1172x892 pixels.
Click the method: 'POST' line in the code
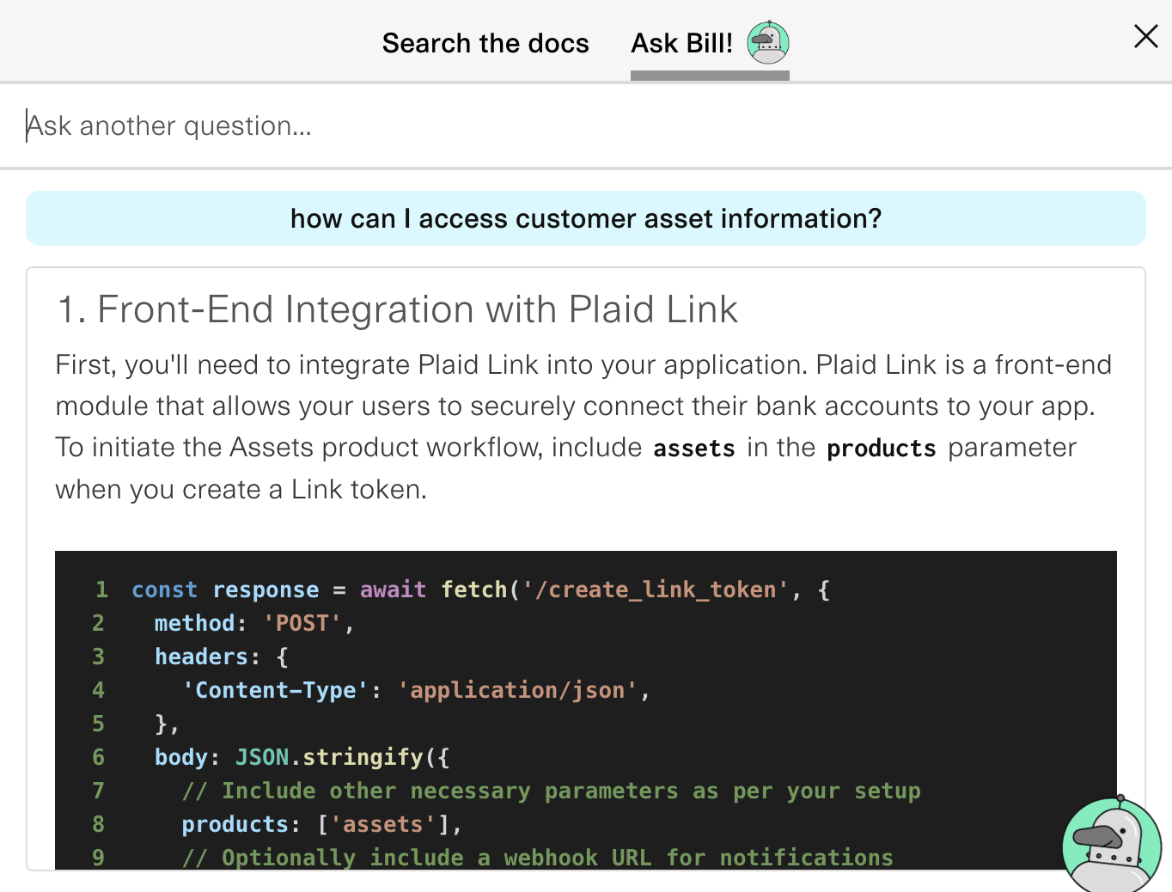click(252, 622)
